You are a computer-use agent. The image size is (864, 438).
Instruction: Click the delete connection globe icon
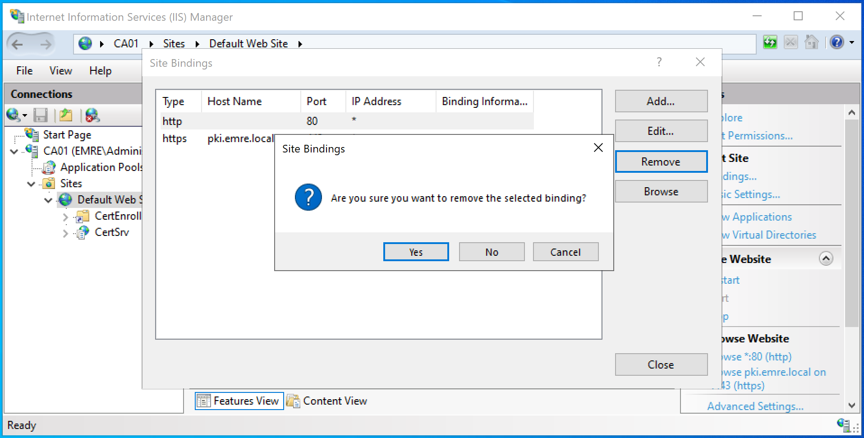point(92,115)
